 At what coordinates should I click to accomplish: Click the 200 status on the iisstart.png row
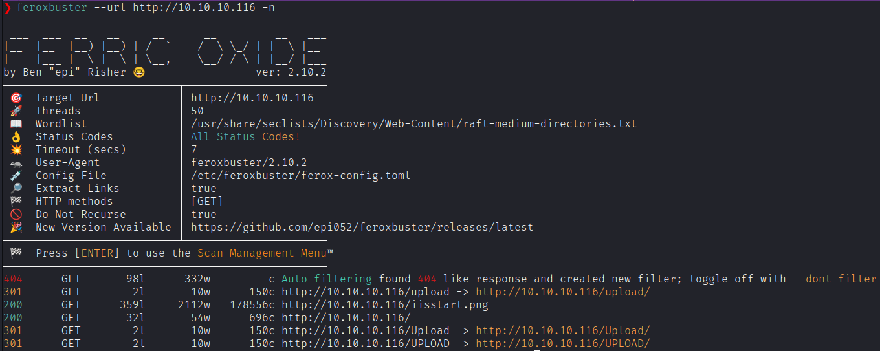pos(13,305)
